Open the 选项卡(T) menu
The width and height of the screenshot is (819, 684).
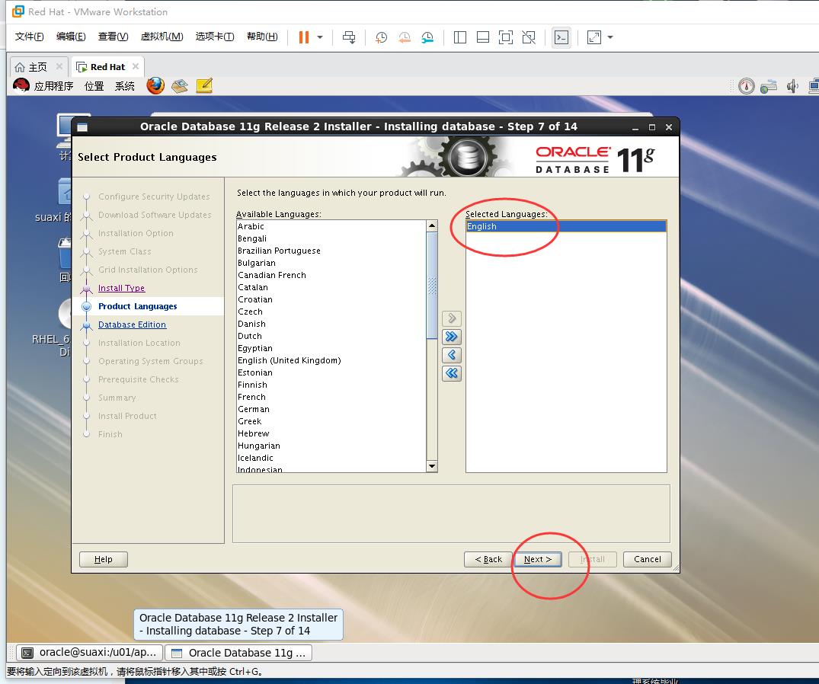[x=215, y=37]
